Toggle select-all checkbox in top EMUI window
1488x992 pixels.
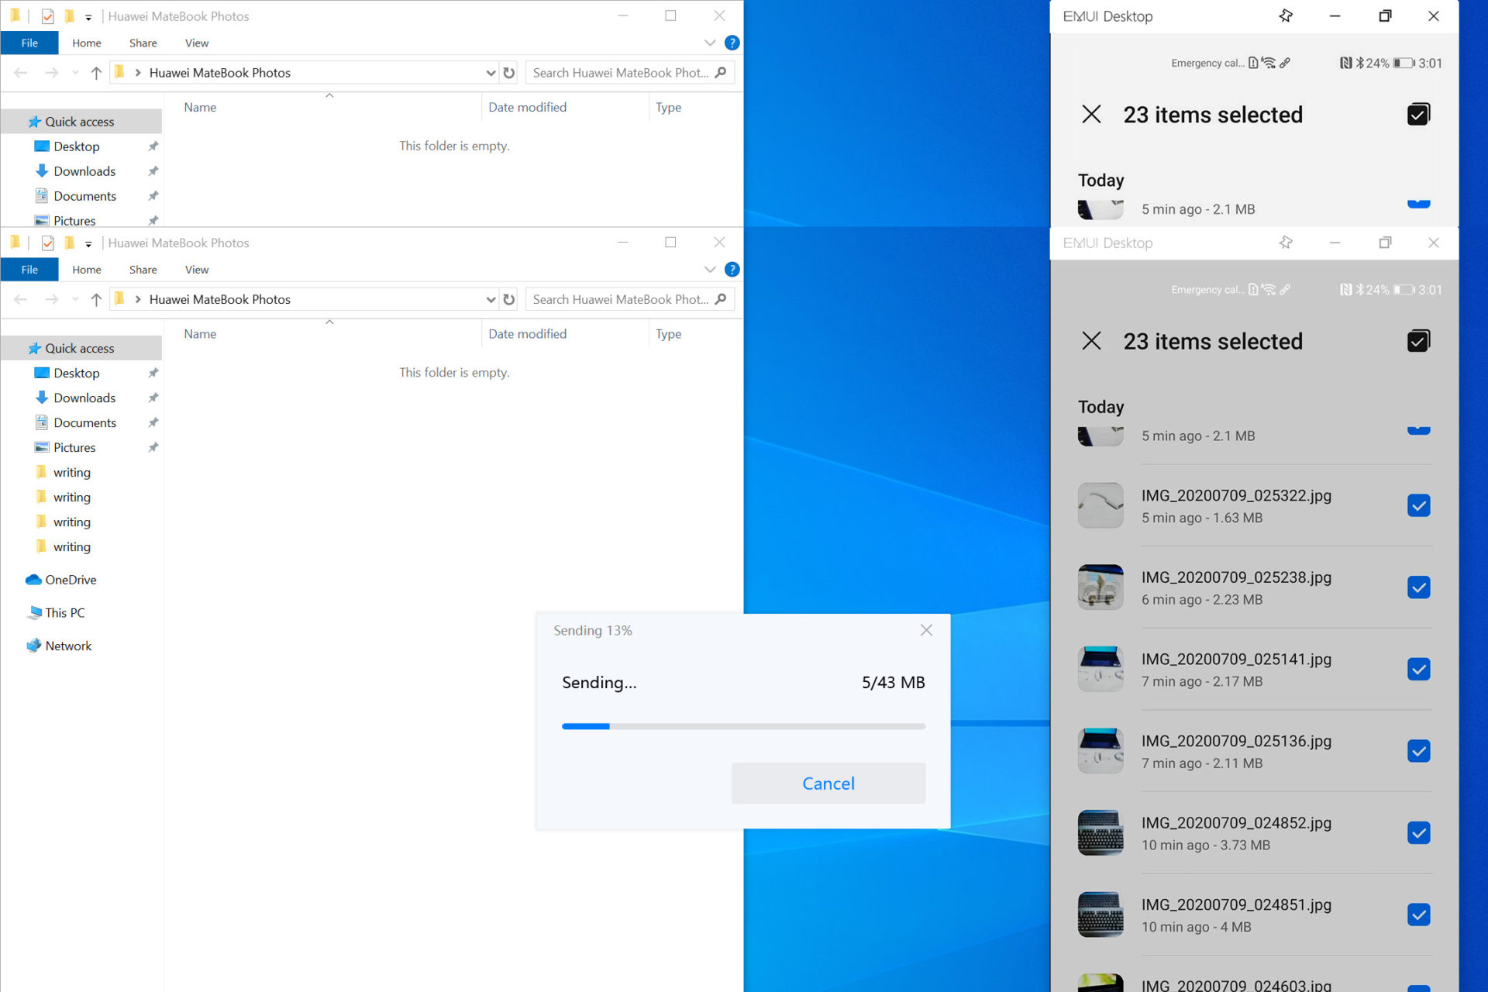(x=1418, y=115)
